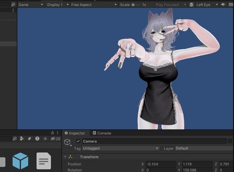Open the Left Eye dropdown
This screenshot has width=234, height=172.
[207, 5]
